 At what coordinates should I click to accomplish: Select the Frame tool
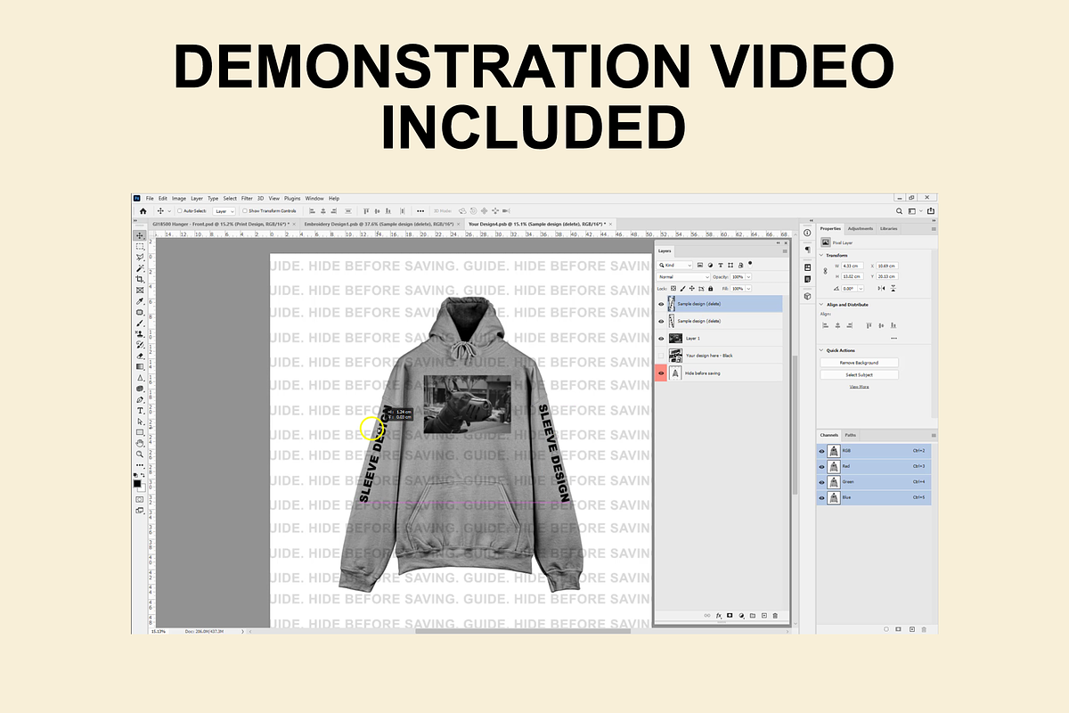tap(141, 291)
